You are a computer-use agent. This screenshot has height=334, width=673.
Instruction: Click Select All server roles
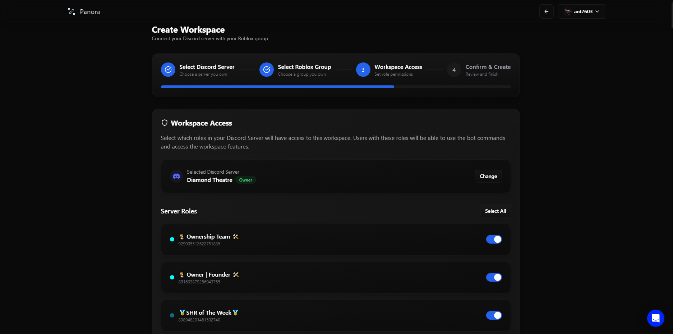[495, 211]
